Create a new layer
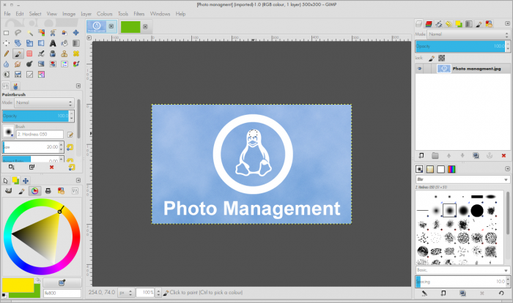Screen dimensions: 513x303 pyautogui.click(x=421, y=156)
